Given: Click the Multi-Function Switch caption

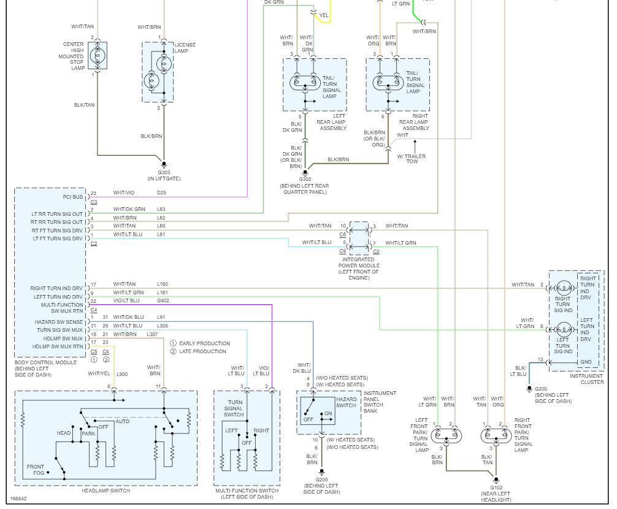Looking at the screenshot, I should coord(247,494).
